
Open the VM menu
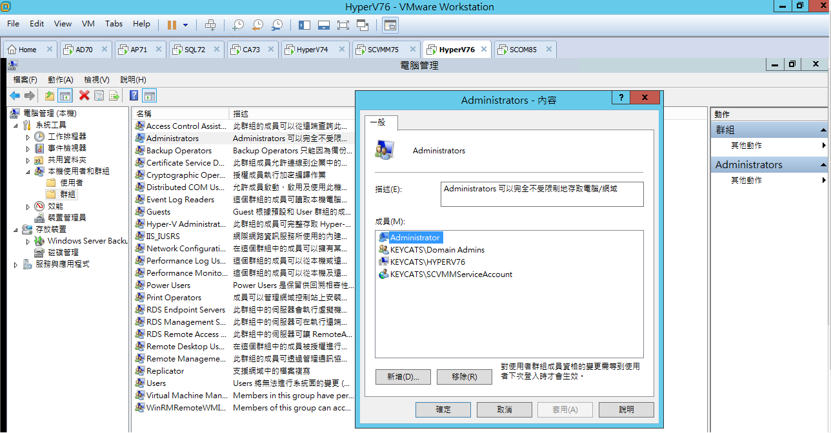click(x=88, y=24)
